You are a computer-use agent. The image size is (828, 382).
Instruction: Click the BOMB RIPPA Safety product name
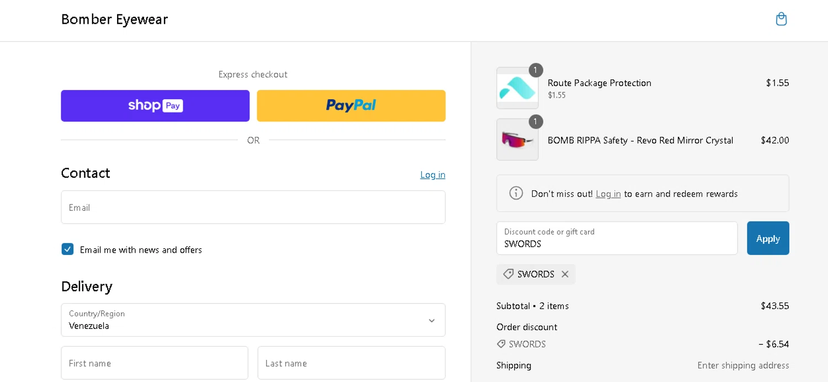click(640, 140)
